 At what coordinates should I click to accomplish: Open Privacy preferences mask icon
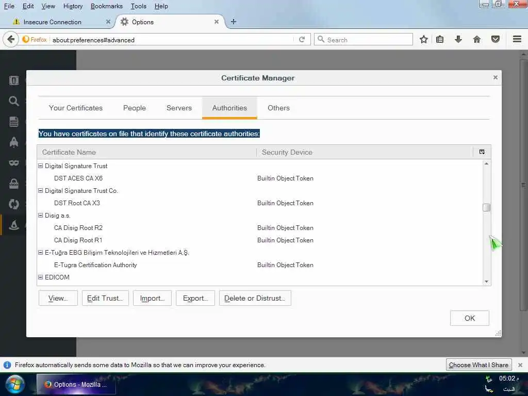pyautogui.click(x=14, y=163)
